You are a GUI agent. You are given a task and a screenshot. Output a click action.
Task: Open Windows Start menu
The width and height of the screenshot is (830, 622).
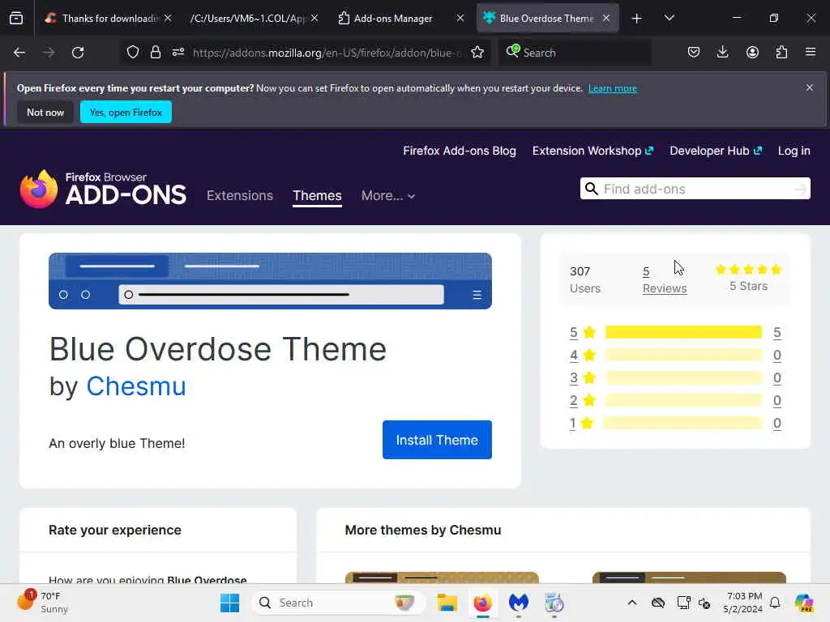(229, 603)
